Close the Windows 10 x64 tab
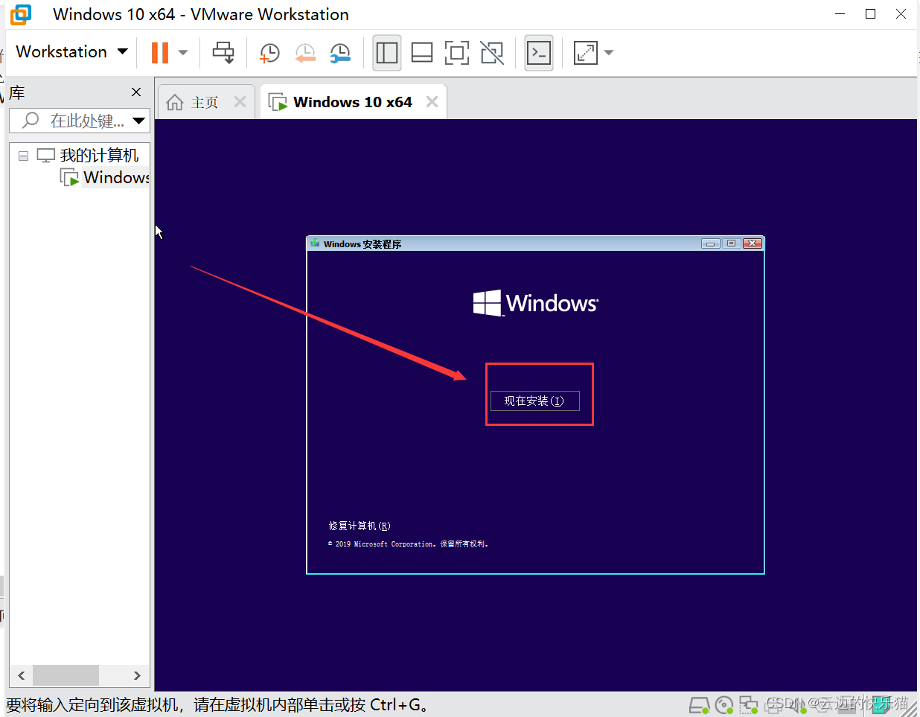Screen dimensions: 920x717 click(432, 102)
